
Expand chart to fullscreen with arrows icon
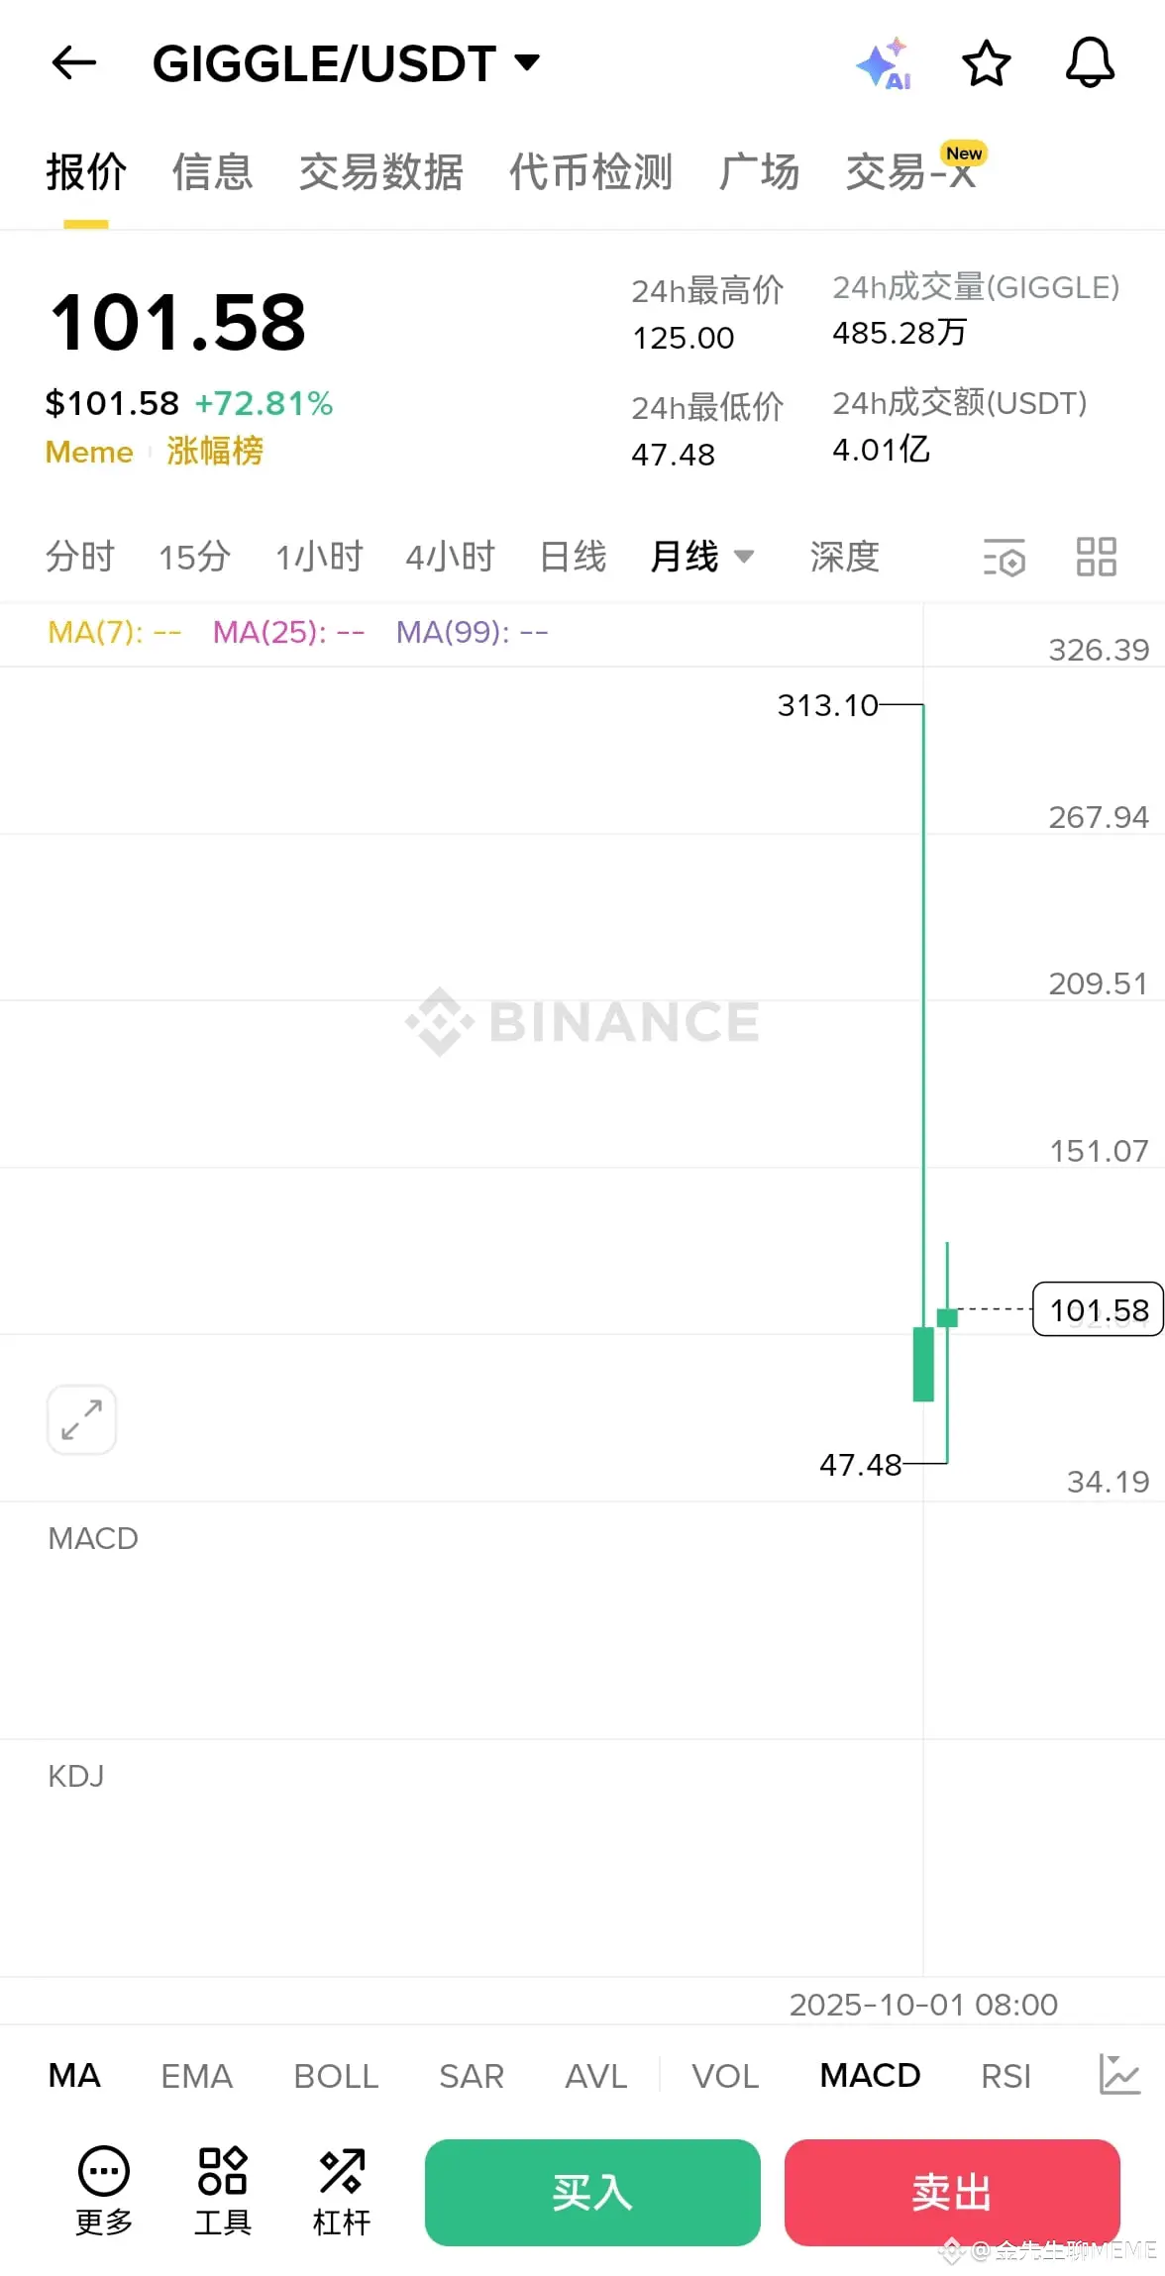[82, 1419]
